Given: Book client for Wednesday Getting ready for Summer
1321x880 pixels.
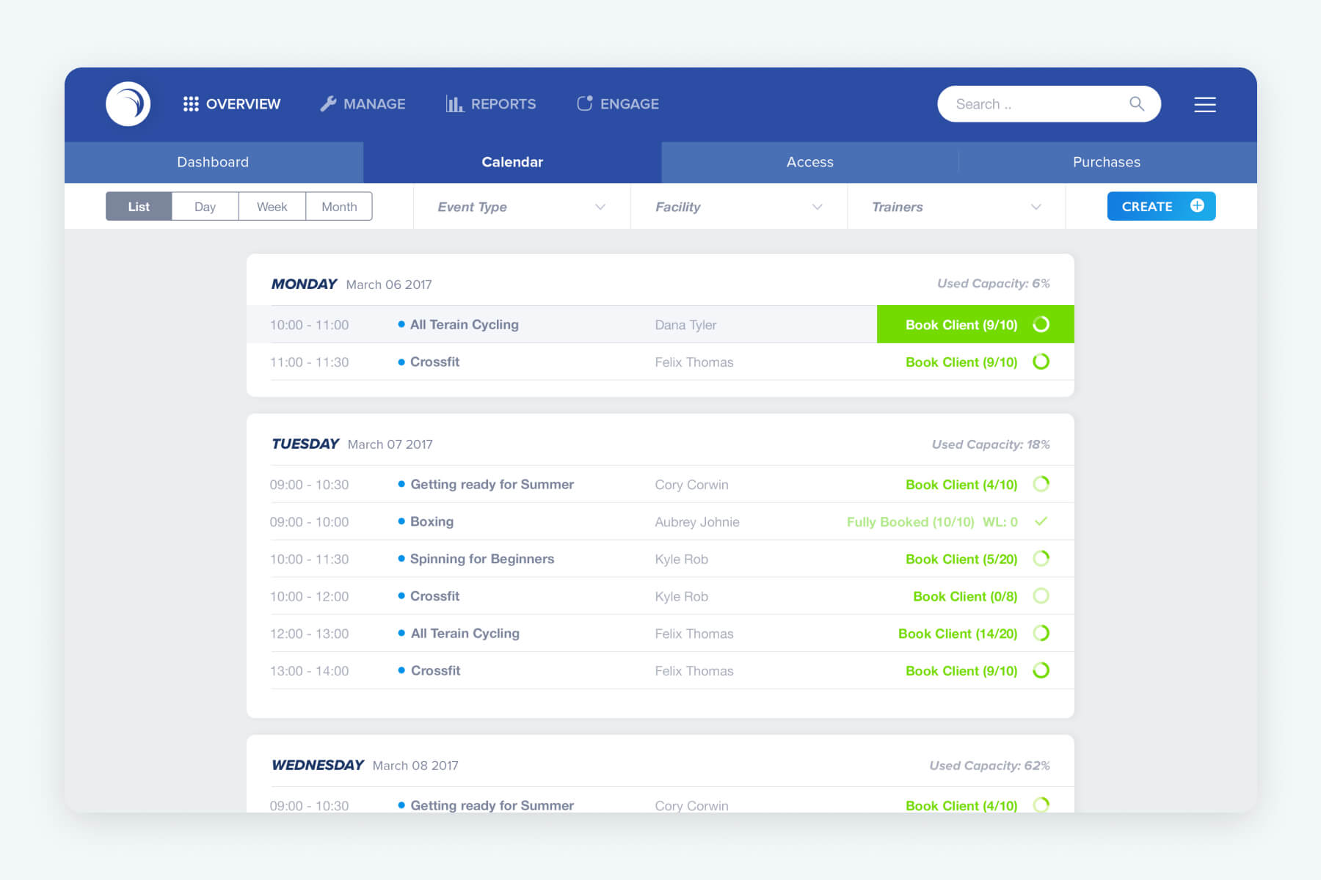Looking at the screenshot, I should (961, 805).
